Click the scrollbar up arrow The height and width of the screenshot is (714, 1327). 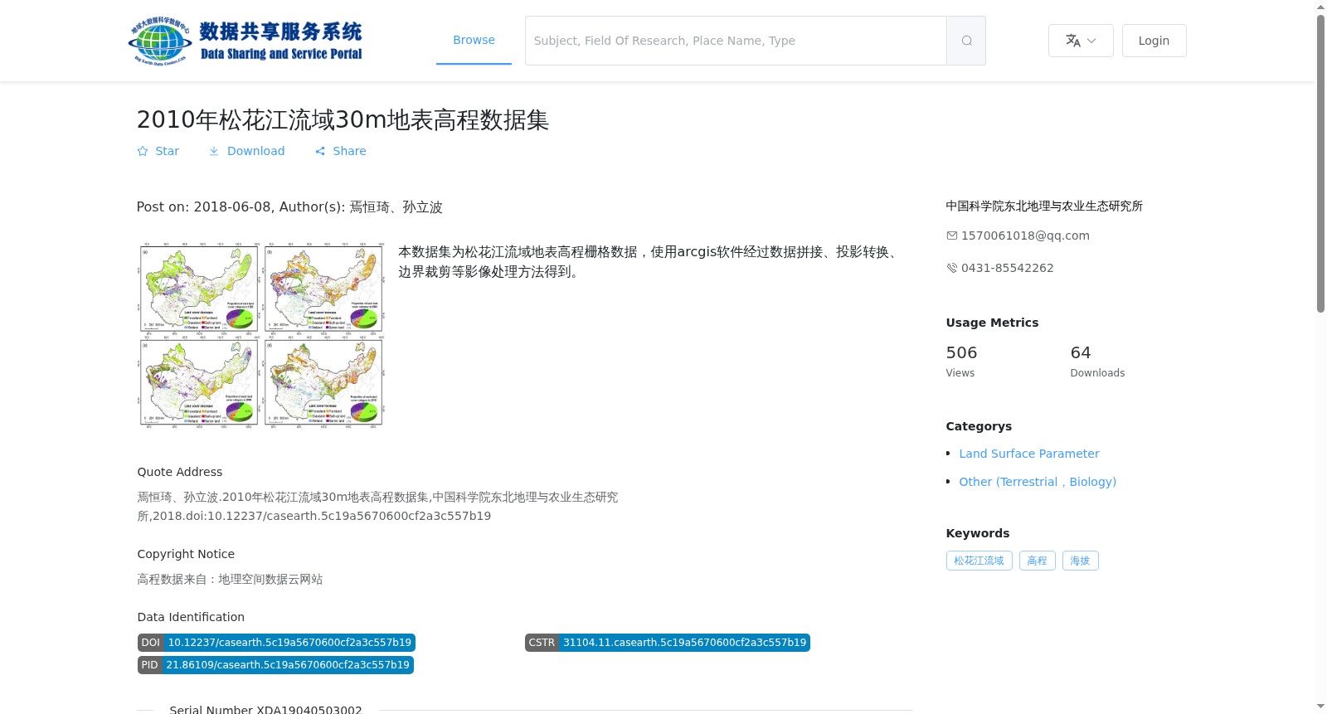(x=1320, y=7)
